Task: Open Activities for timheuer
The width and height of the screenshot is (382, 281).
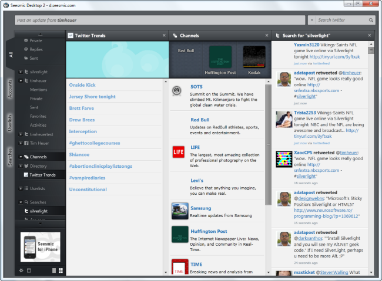Action: pyautogui.click(x=38, y=125)
